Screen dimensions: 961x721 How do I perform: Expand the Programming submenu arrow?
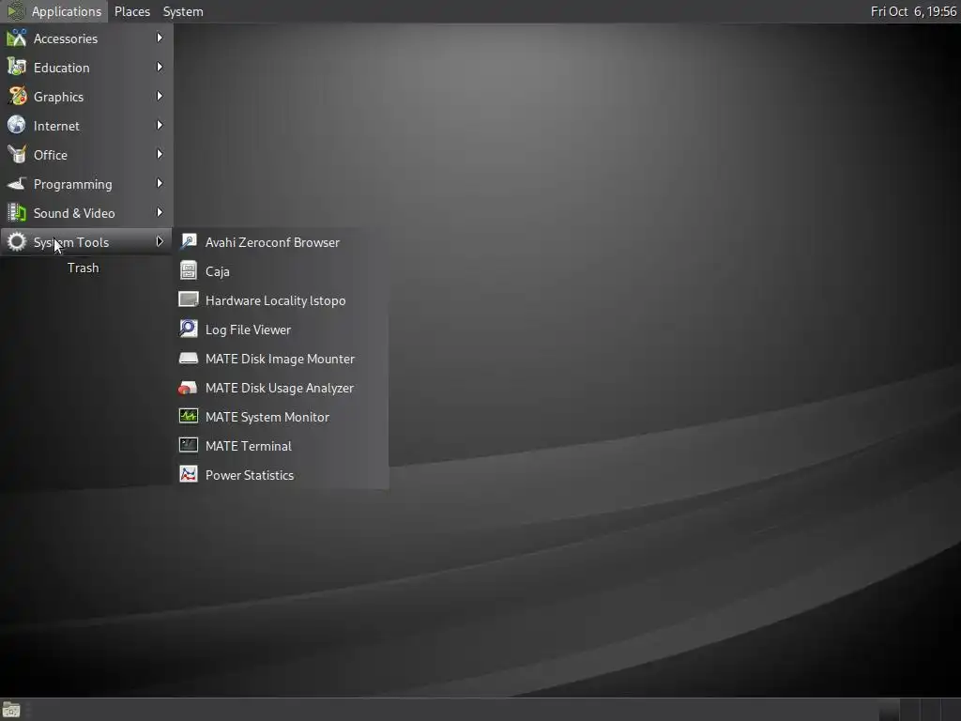coord(160,183)
